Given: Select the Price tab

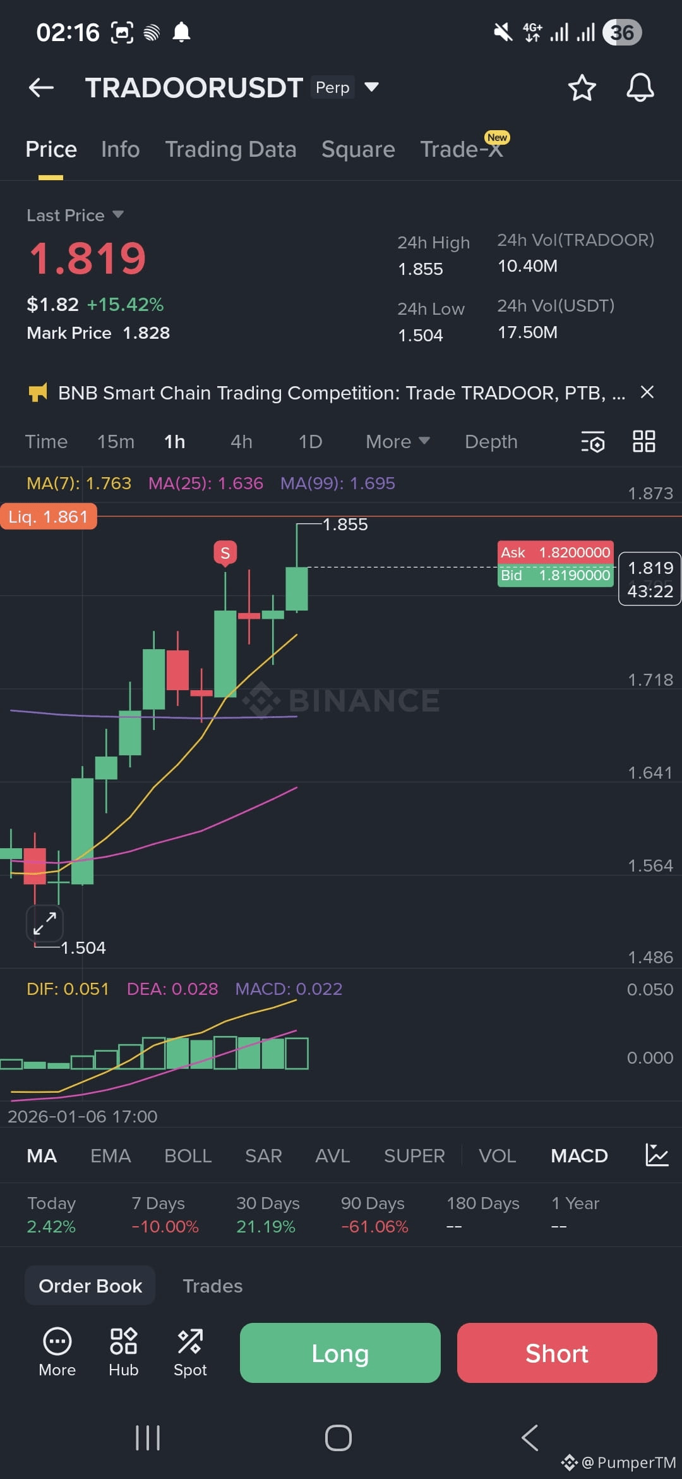Looking at the screenshot, I should (x=51, y=149).
